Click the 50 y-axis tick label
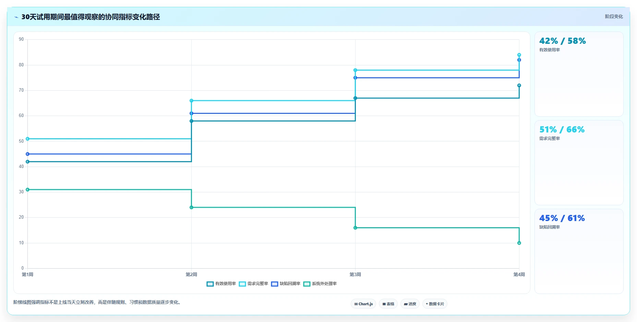 [x=21, y=141]
